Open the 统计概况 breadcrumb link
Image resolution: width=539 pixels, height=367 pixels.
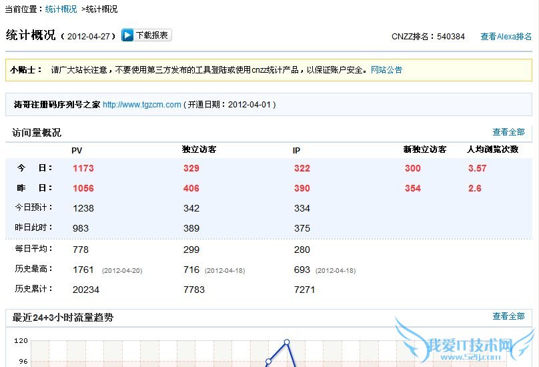[61, 9]
